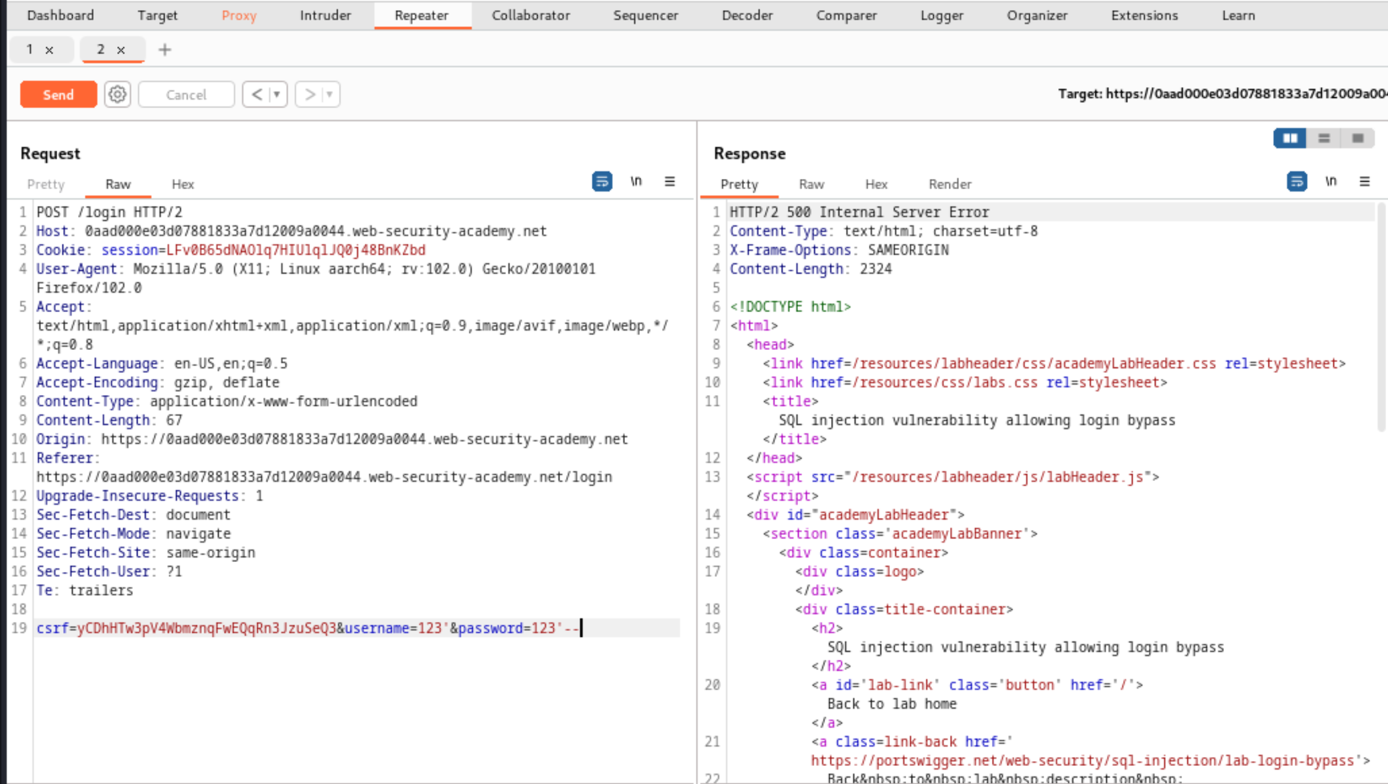Image resolution: width=1388 pixels, height=784 pixels.
Task: Click the Response panel vertical scrollbar
Action: pos(1381,318)
